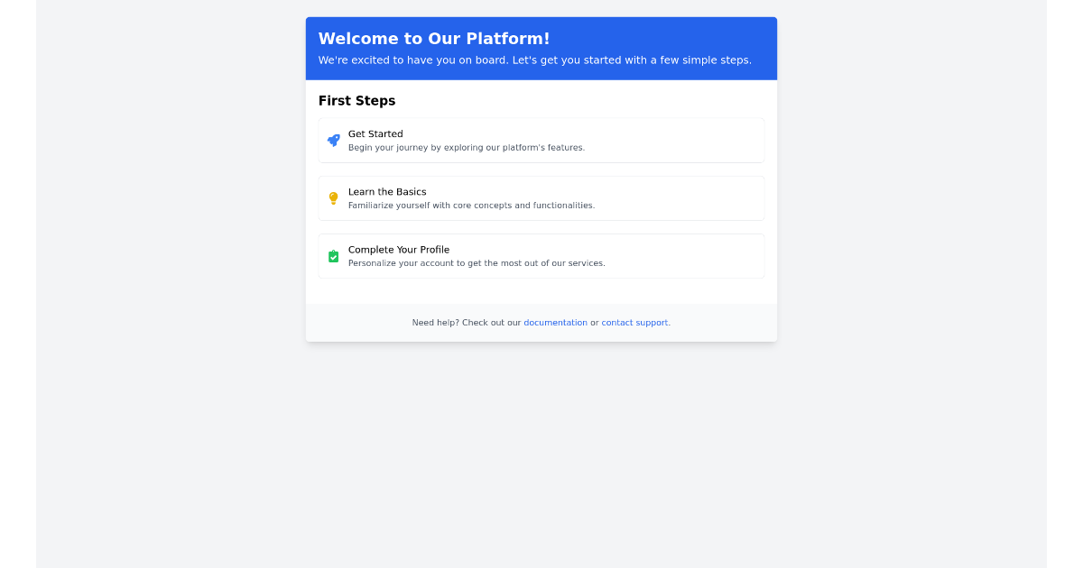
Task: Click contact support
Action: (x=634, y=322)
